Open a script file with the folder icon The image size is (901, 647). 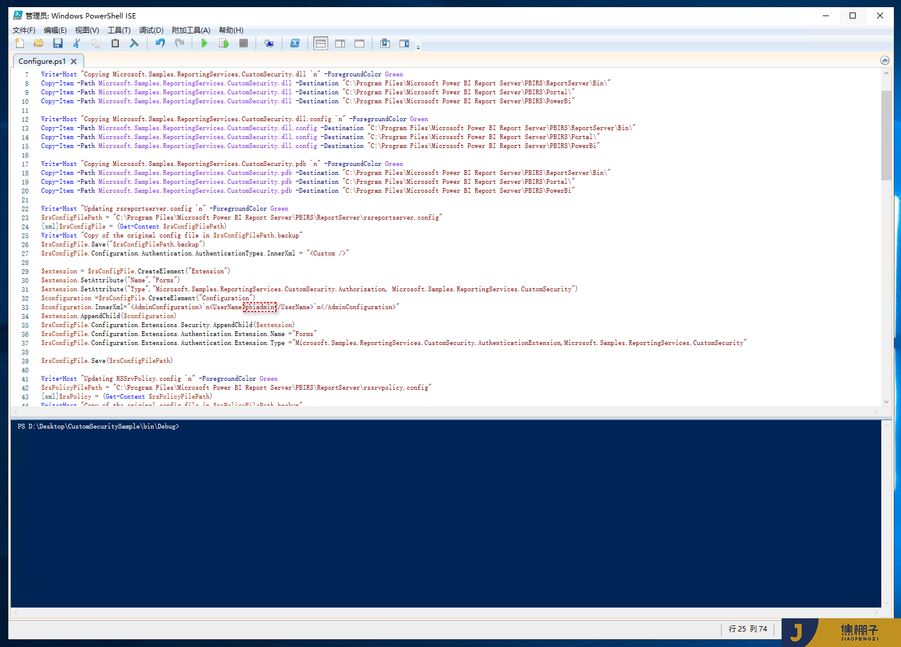(x=39, y=43)
